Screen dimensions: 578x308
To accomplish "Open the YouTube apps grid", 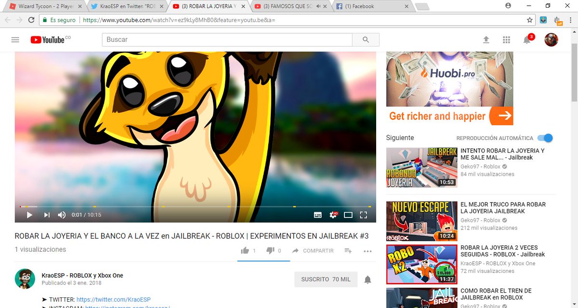I will pos(506,40).
